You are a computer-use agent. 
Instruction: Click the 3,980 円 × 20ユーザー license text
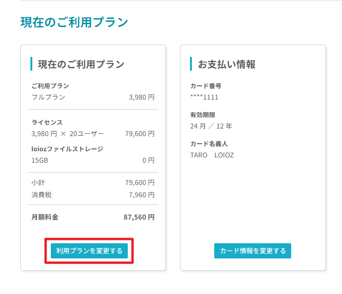pos(67,134)
